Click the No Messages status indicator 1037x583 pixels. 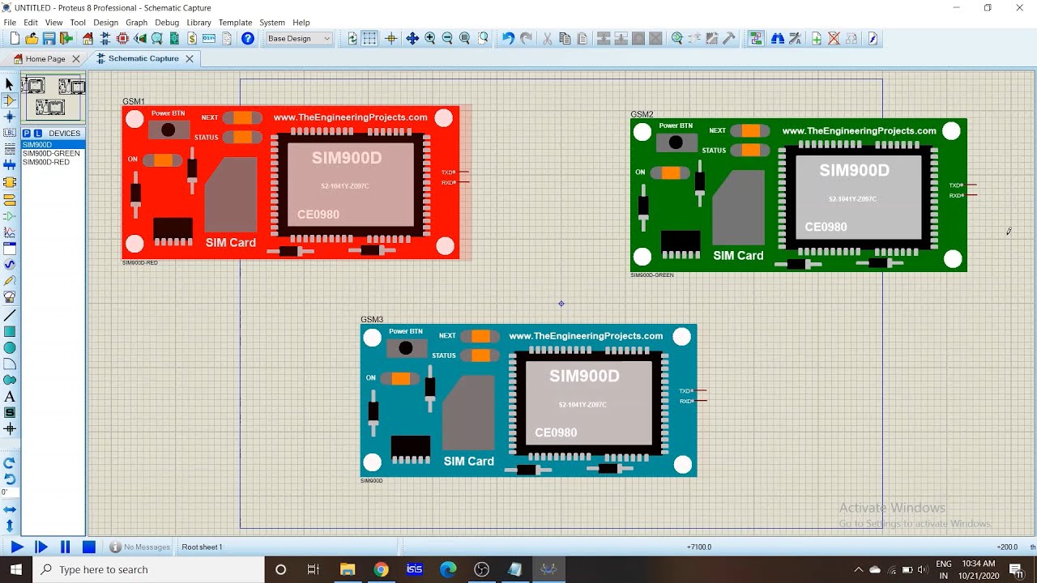pos(140,547)
